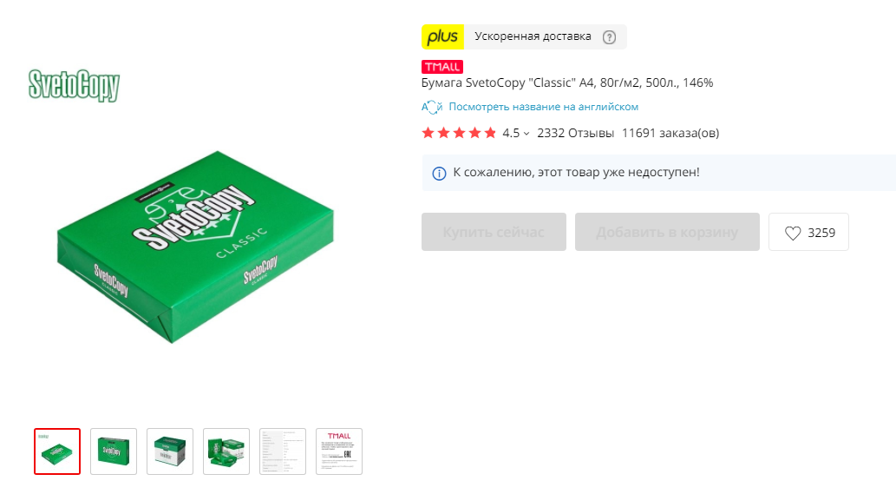This screenshot has height=494, width=896.
Task: Click the 'Добавить в корзину' button
Action: [667, 232]
